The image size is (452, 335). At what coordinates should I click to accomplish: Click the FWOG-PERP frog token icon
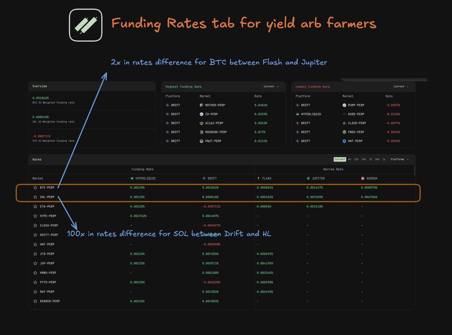tap(344, 132)
